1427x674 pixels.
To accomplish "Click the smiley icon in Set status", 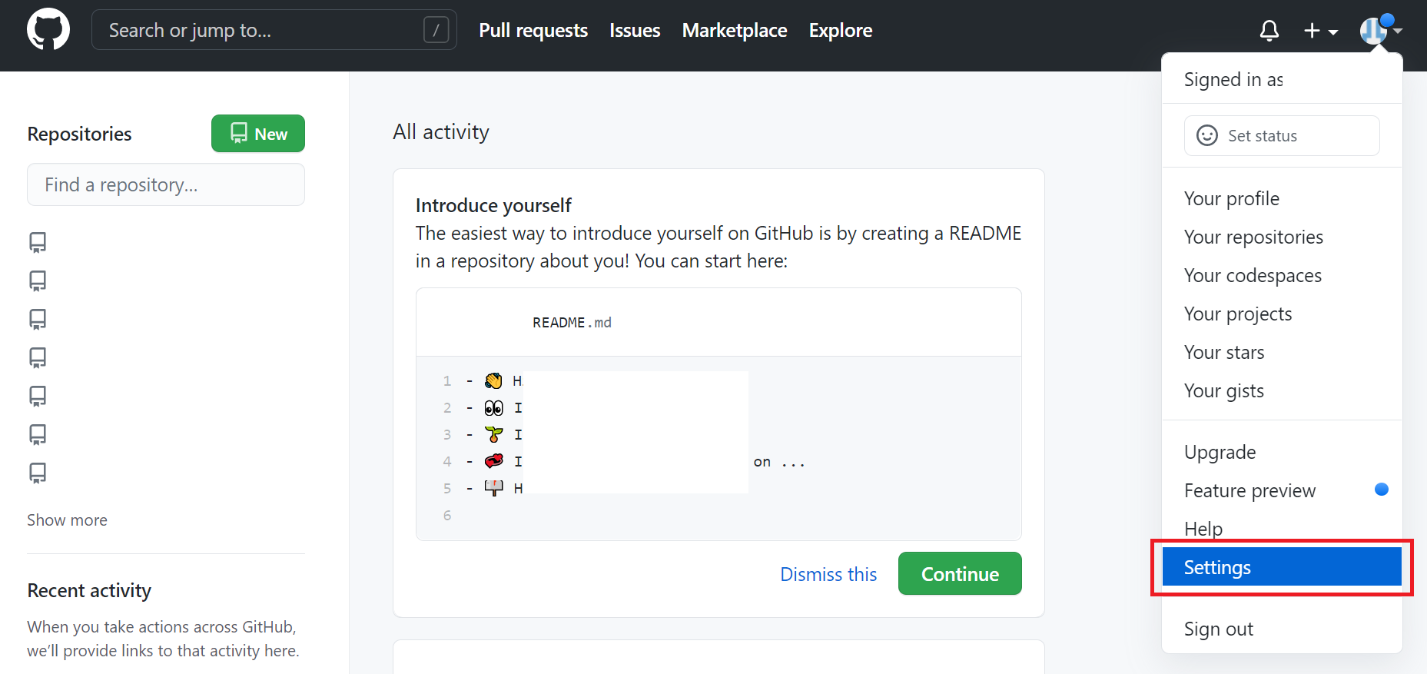I will [1207, 135].
